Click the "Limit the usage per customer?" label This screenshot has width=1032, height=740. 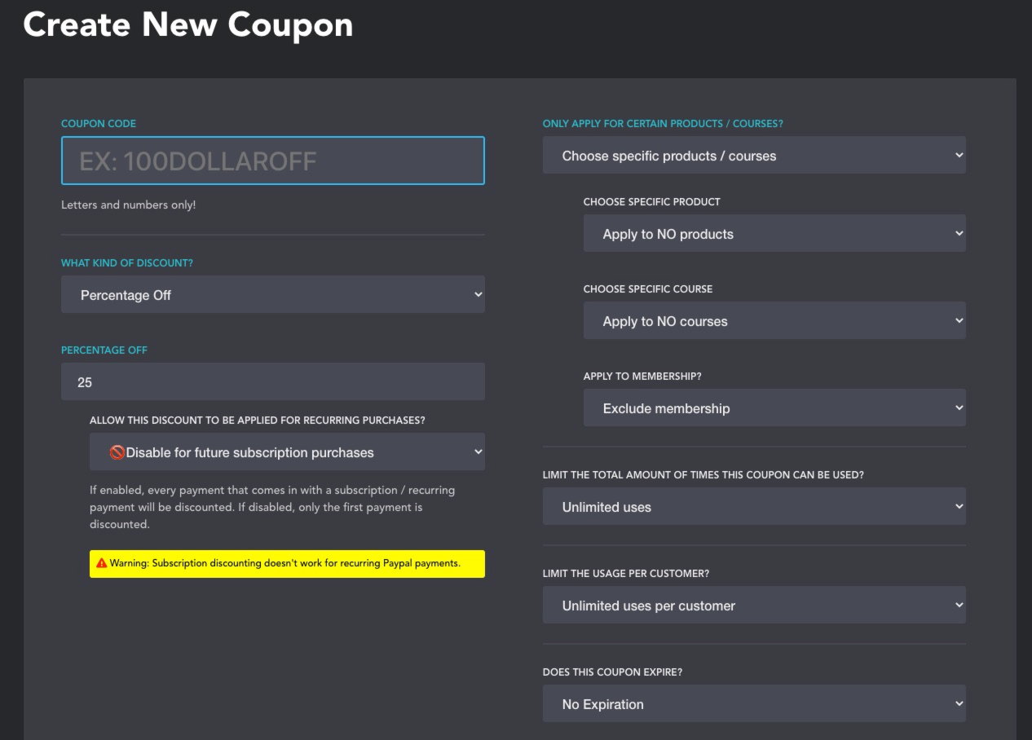626,574
